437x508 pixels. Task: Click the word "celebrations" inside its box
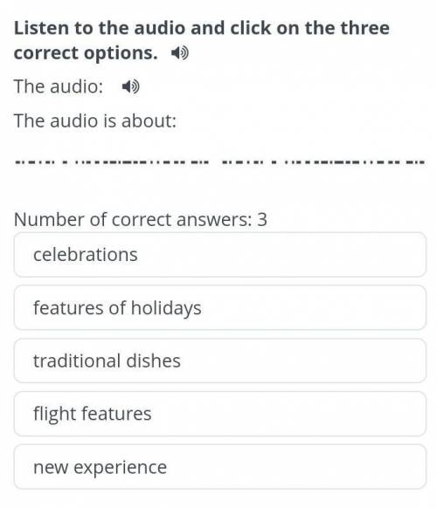click(x=86, y=255)
